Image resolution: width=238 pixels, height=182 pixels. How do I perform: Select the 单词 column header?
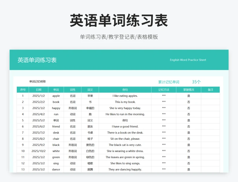[x=56, y=90]
